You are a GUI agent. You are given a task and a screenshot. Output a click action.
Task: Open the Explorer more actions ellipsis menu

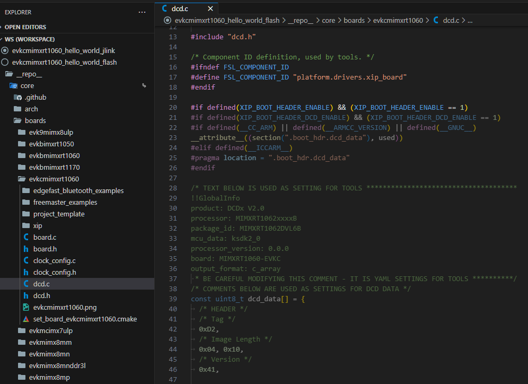pos(142,12)
